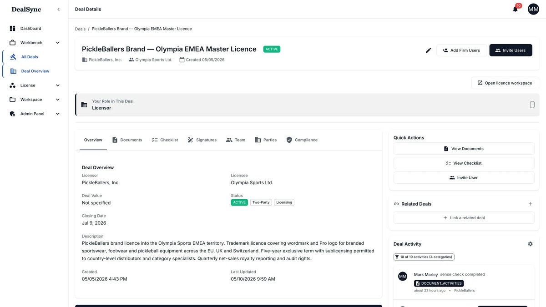Click the pencil edit deal icon
The width and height of the screenshot is (546, 307).
coord(428,50)
